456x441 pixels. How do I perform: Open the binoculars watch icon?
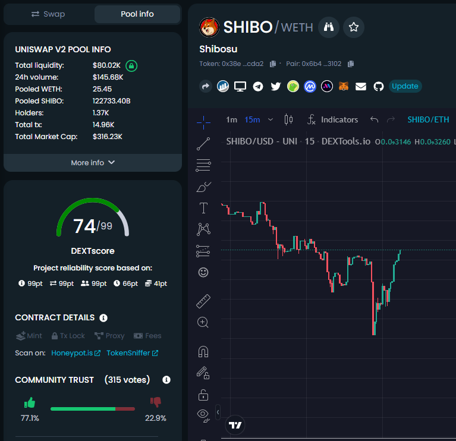tap(329, 27)
